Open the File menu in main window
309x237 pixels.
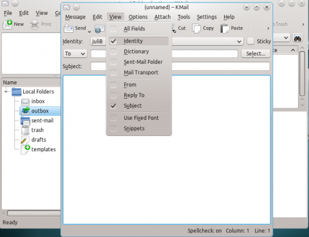pos(8,13)
